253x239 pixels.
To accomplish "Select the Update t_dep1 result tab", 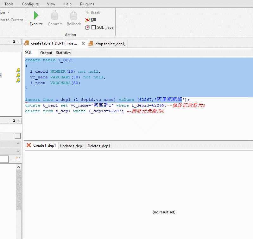I will 72,146.
